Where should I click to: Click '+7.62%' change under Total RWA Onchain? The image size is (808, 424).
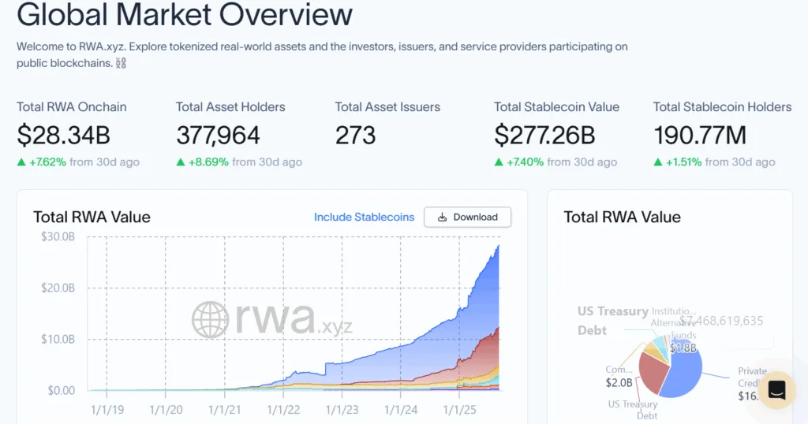click(x=47, y=162)
